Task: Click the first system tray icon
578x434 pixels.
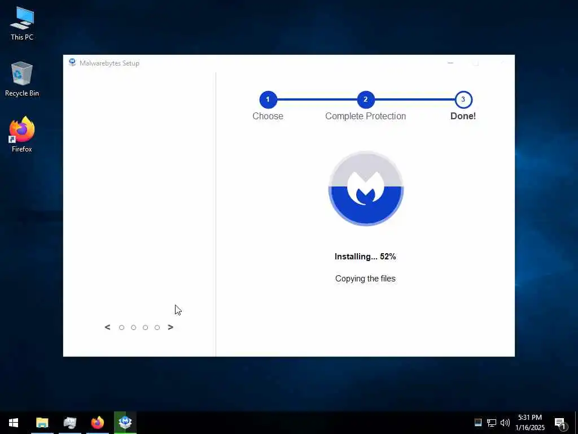Action: pos(478,423)
